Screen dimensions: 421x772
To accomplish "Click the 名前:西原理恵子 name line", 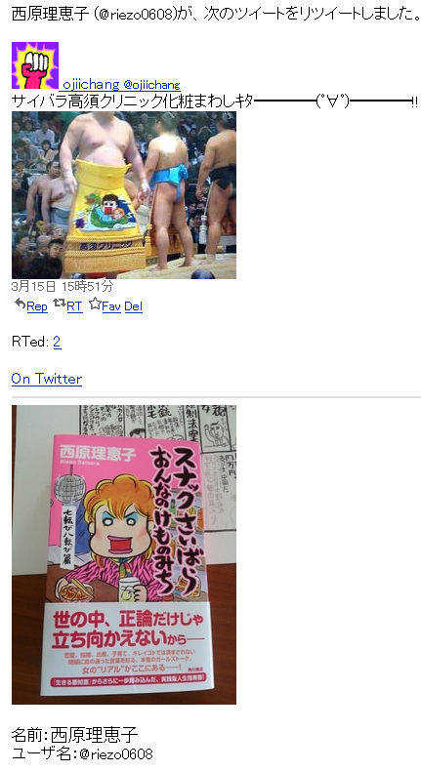I will 74,735.
